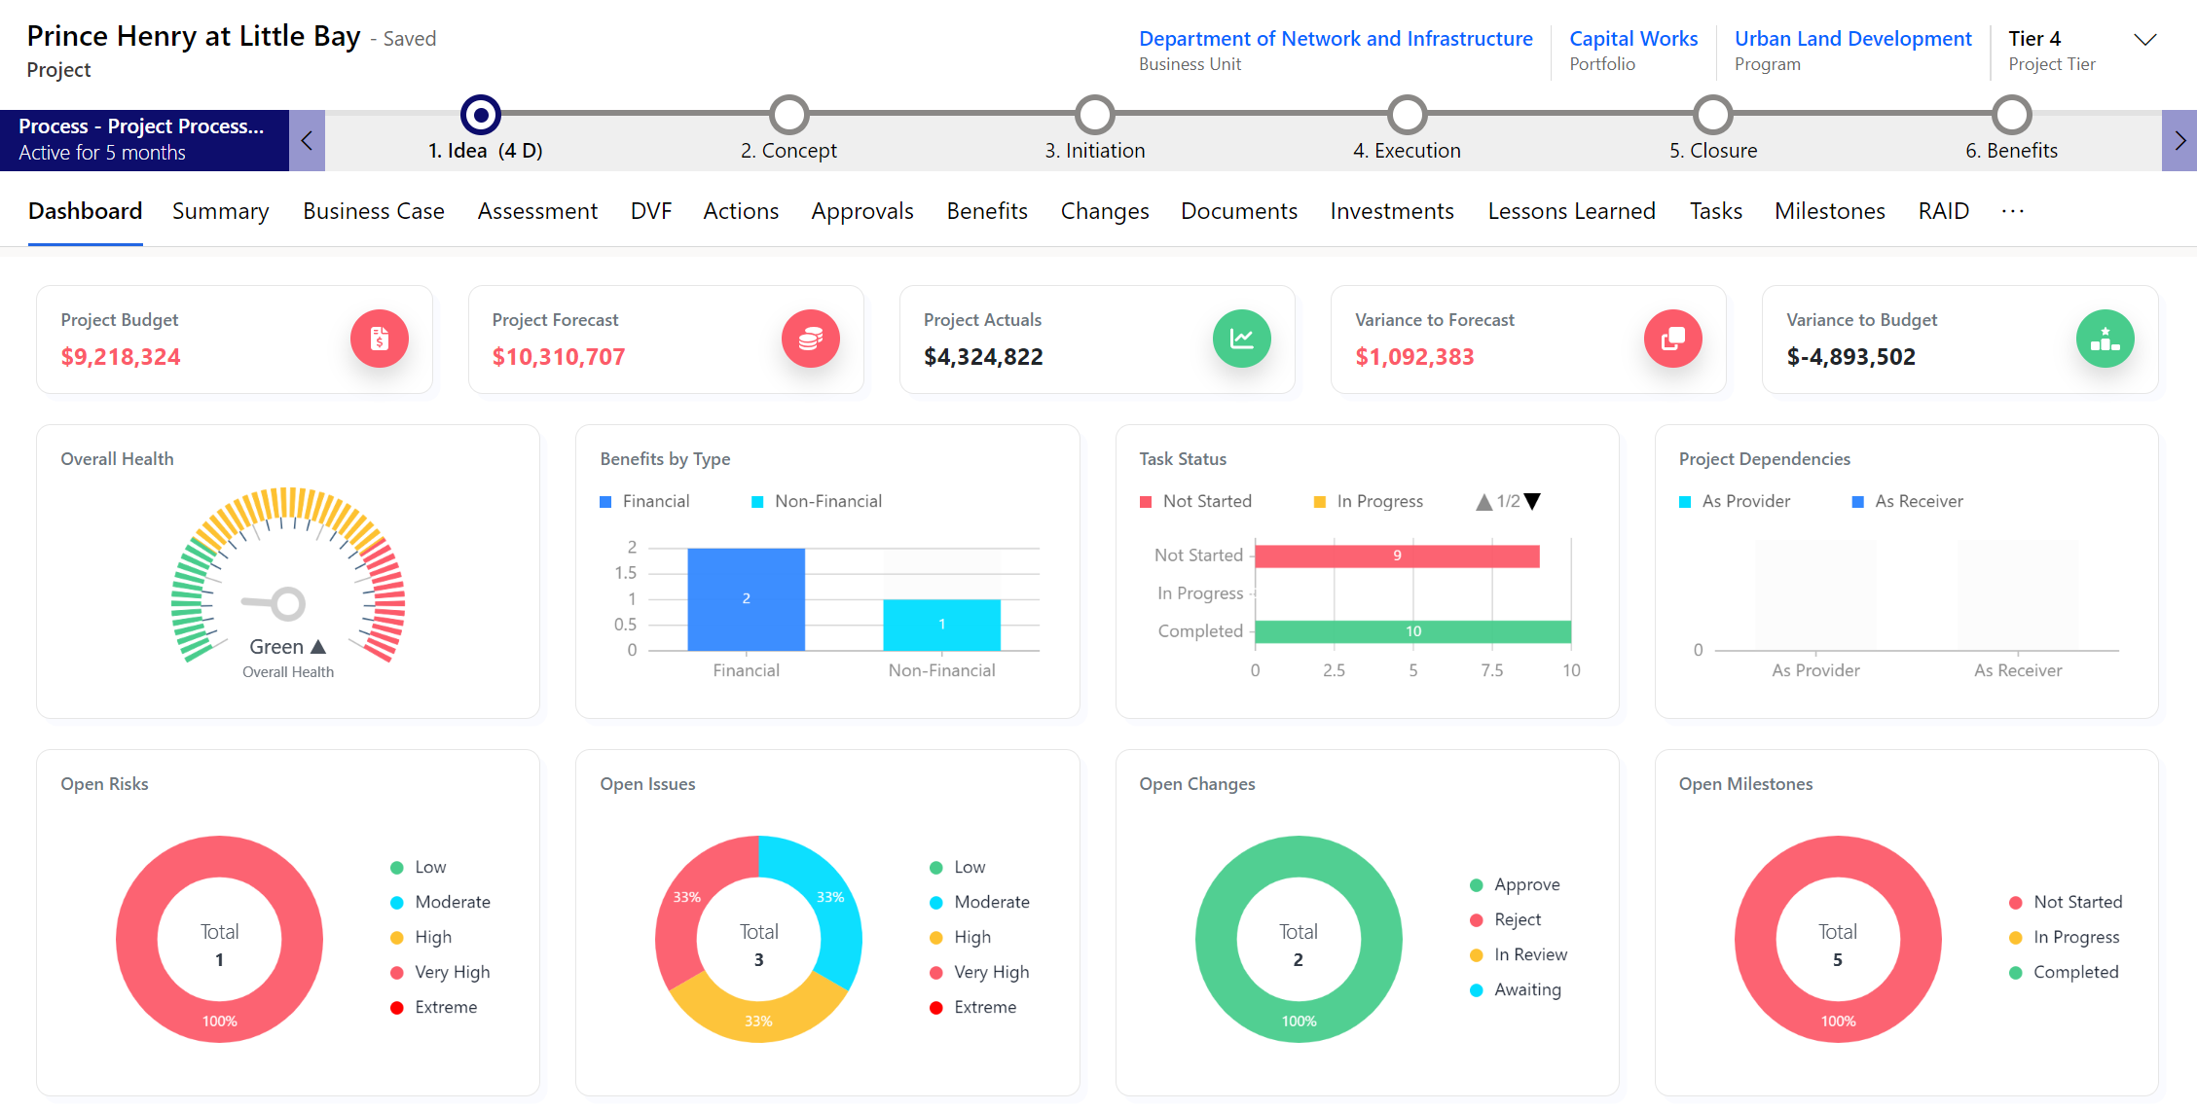The image size is (2197, 1111).
Task: Open the Milestones tab
Action: click(1829, 211)
